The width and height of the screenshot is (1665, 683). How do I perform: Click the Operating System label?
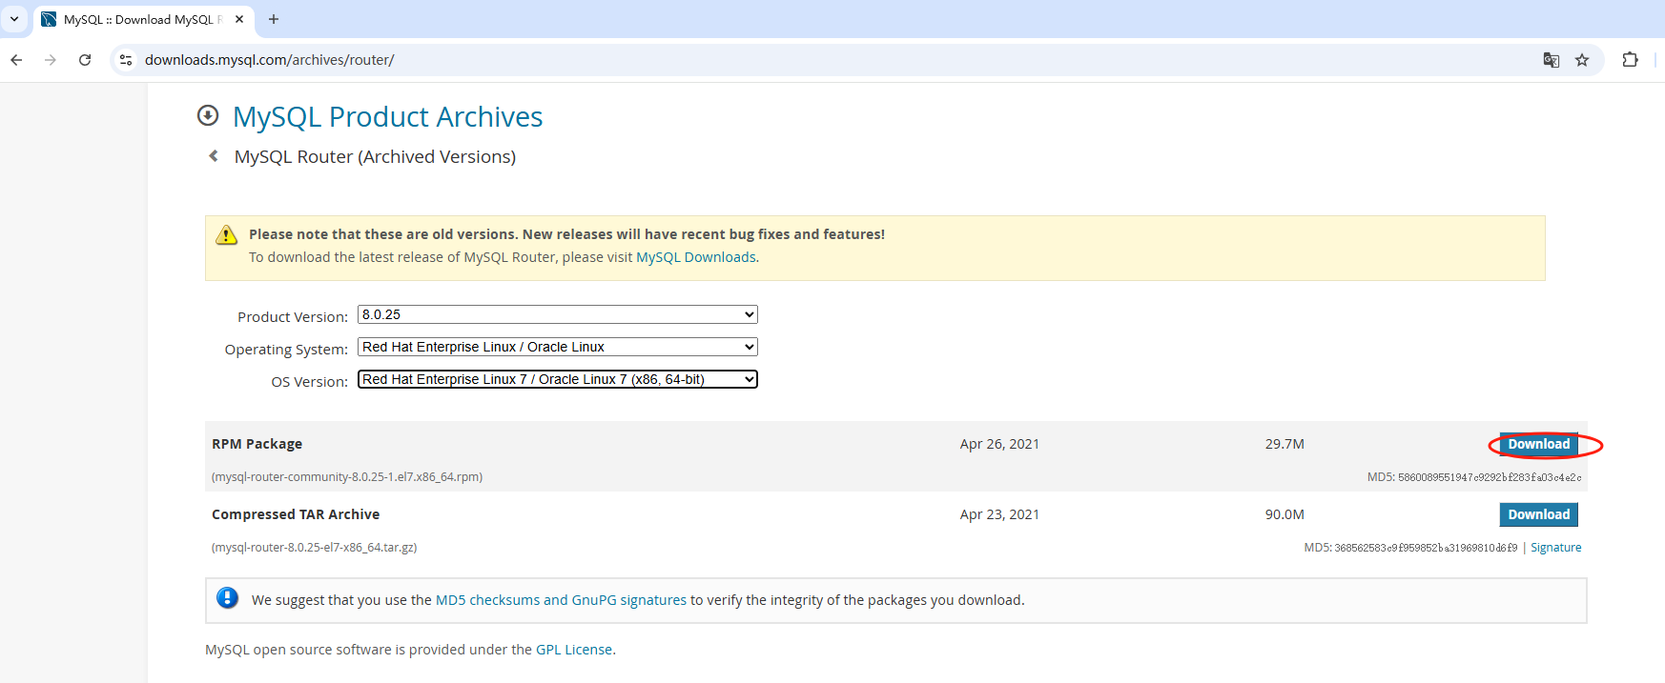coord(286,350)
